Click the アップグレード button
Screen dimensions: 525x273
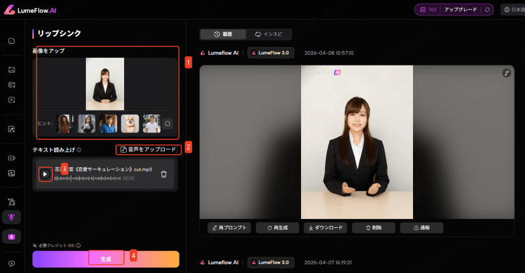click(x=460, y=10)
